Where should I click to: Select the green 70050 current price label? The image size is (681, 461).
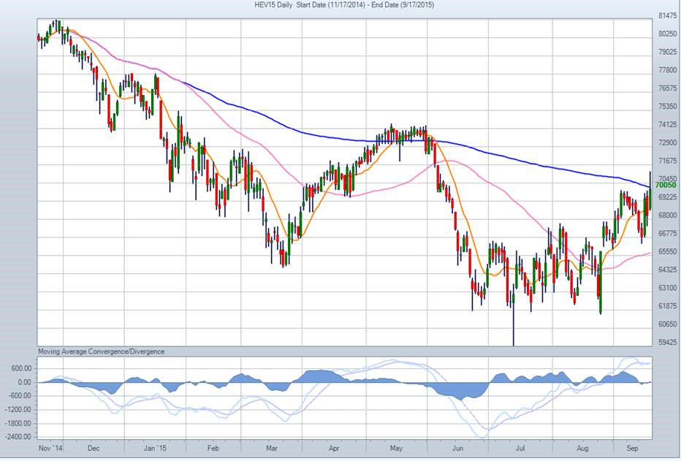[665, 186]
